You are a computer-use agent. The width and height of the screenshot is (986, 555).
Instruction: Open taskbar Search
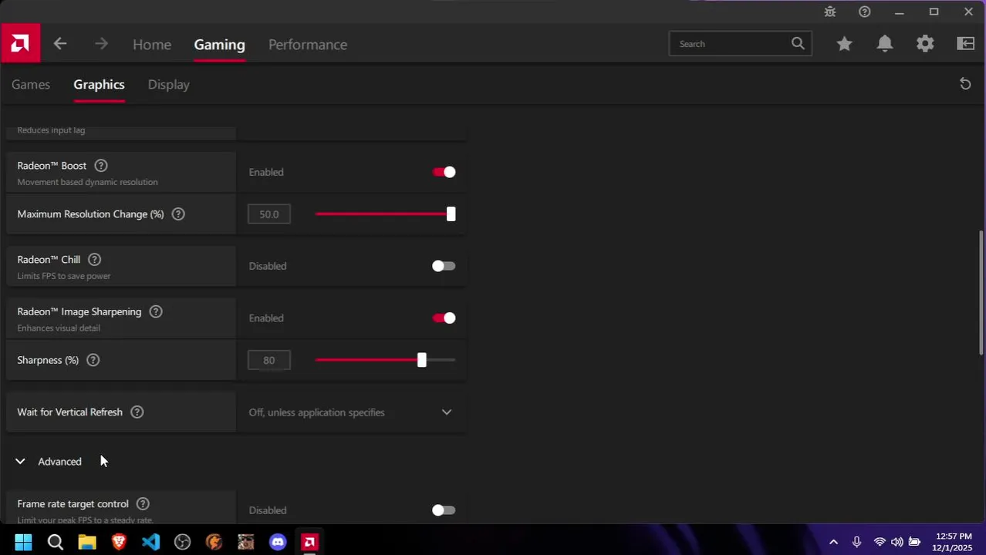pos(56,542)
